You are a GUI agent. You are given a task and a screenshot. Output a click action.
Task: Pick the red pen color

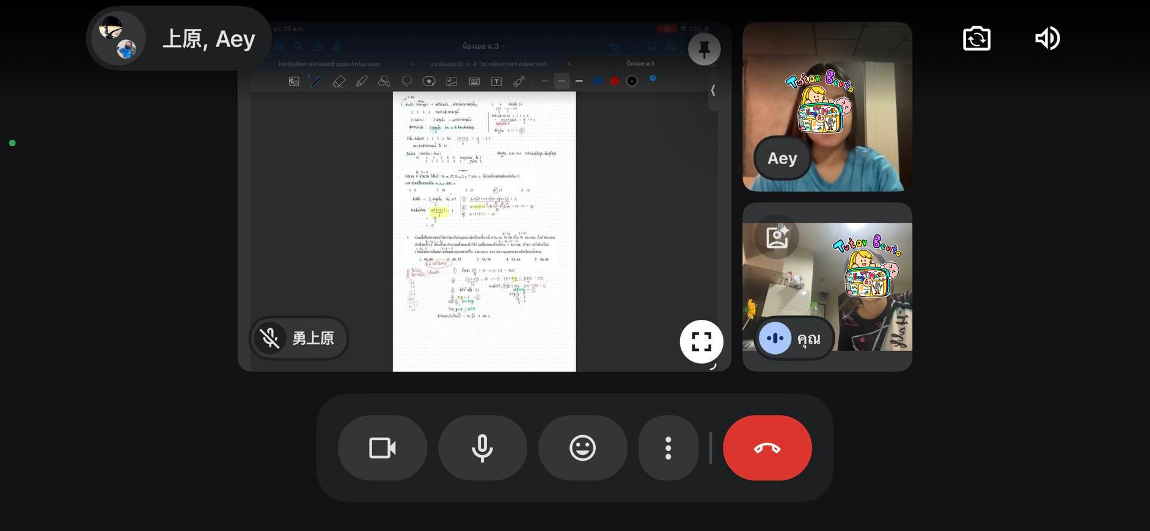(x=615, y=81)
